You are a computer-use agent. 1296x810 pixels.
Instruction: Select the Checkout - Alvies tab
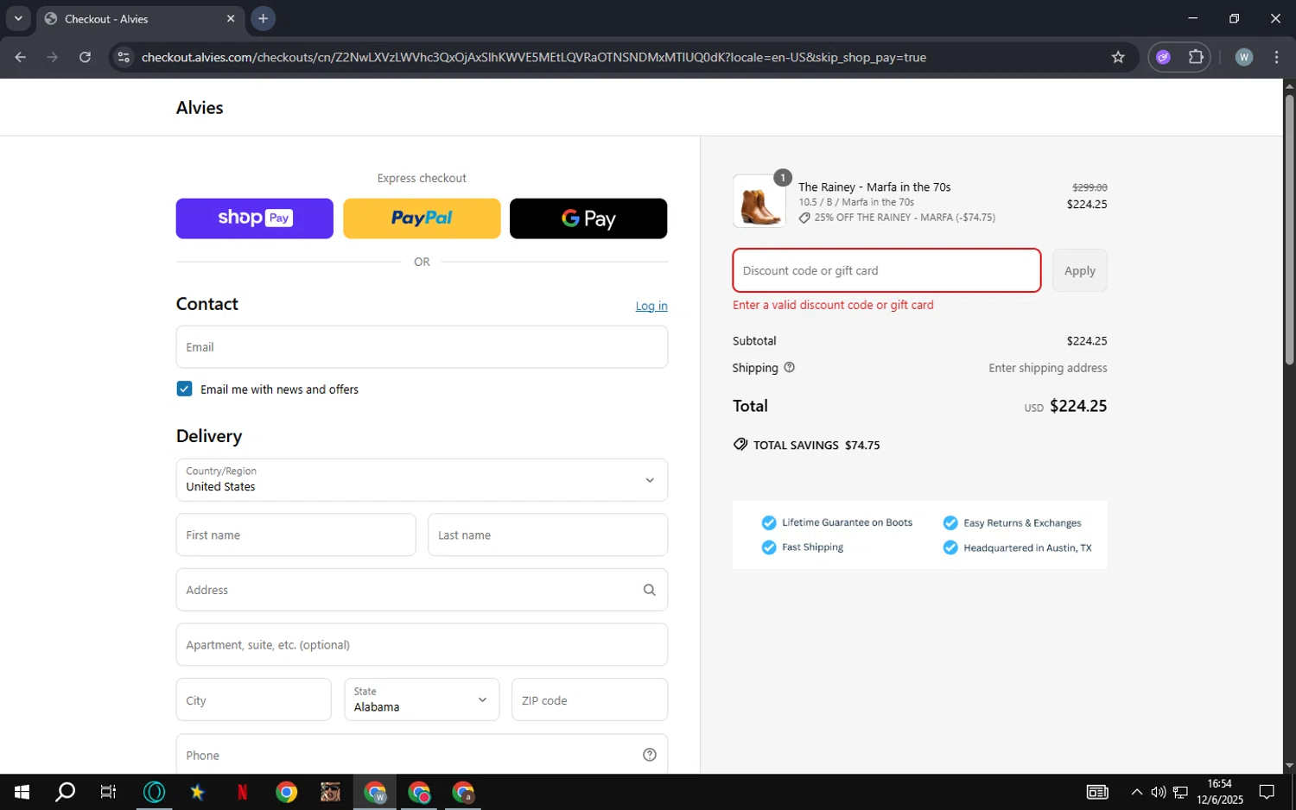pos(138,19)
